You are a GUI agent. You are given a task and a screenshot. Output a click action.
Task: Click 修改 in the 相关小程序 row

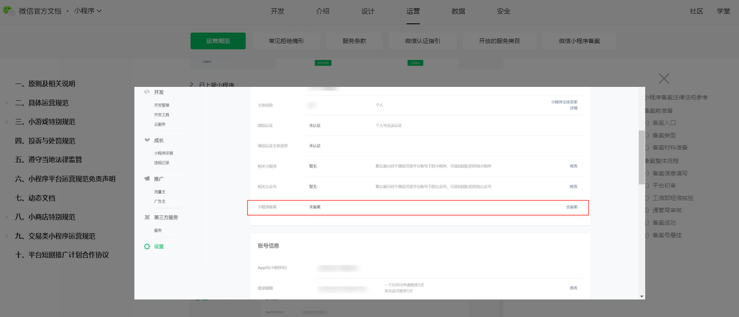(574, 166)
